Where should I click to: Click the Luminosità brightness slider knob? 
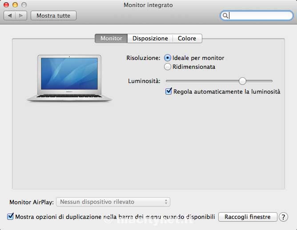point(242,81)
